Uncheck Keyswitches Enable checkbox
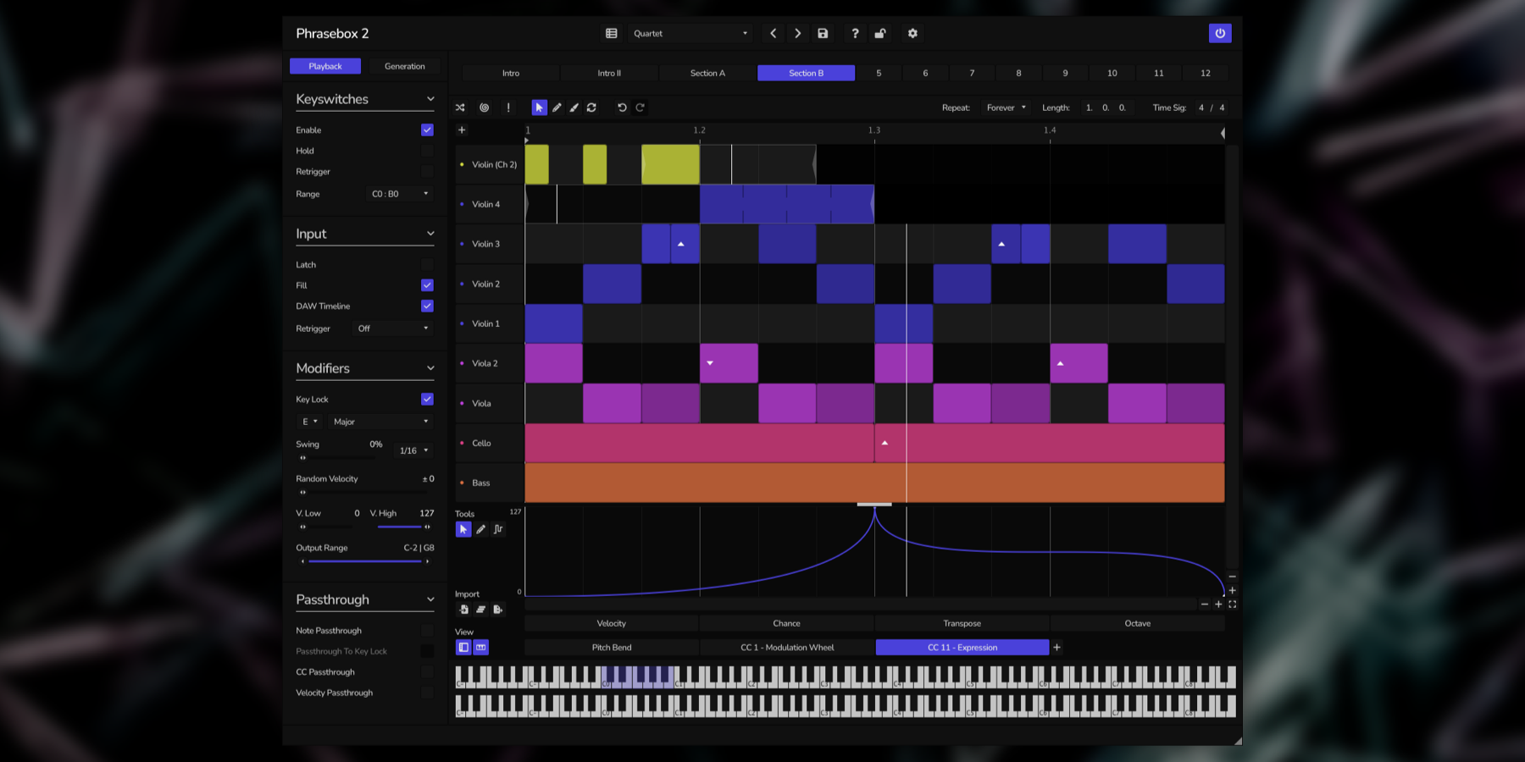 click(x=427, y=130)
